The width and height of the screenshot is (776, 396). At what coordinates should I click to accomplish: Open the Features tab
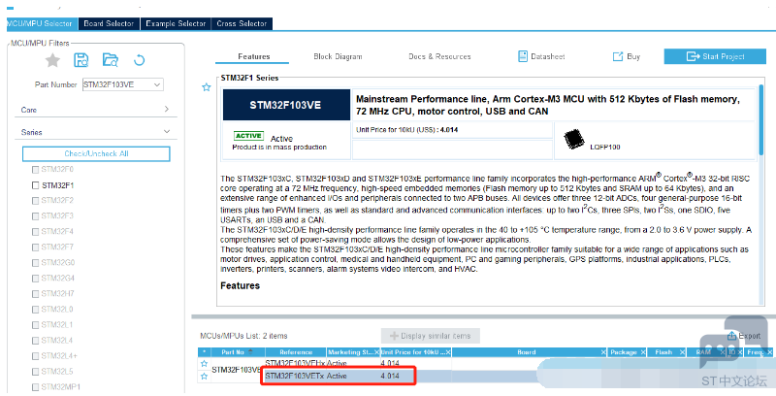(x=253, y=56)
